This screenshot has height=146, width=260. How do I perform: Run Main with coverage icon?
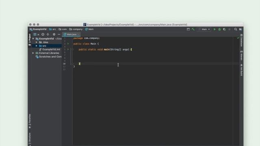tap(224, 29)
